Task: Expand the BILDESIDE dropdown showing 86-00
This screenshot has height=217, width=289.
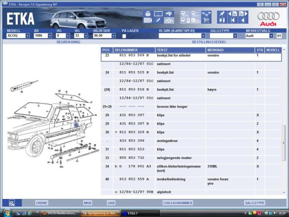Action: [x=113, y=36]
